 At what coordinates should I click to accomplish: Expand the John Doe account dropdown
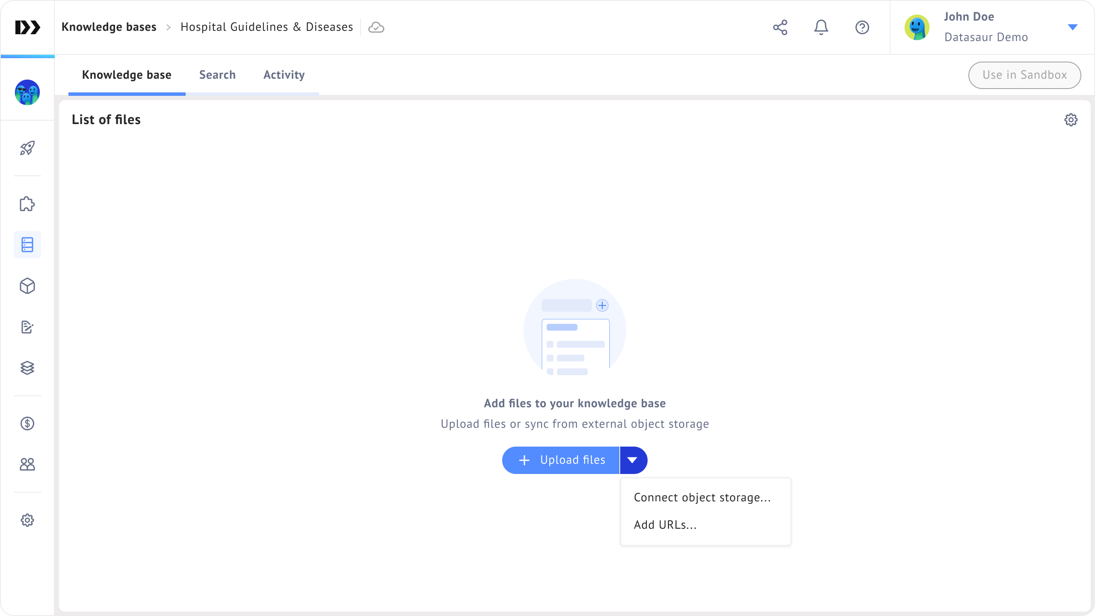pyautogui.click(x=1072, y=27)
